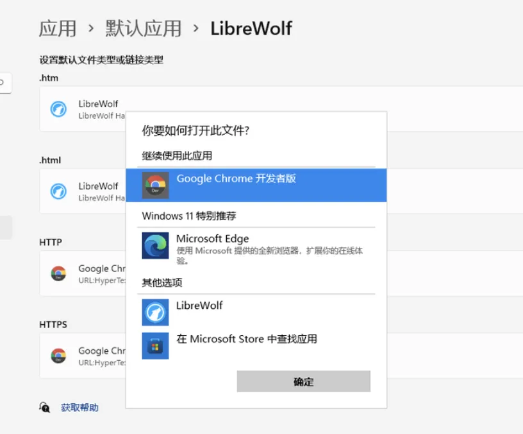Click the Microsoft Edge browser icon

[x=154, y=245]
